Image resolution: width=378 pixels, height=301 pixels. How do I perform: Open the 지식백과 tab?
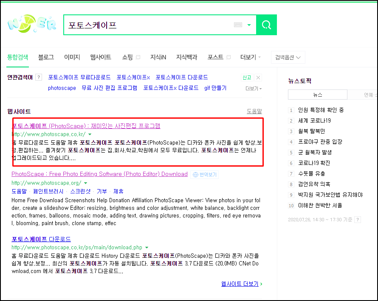[186, 57]
